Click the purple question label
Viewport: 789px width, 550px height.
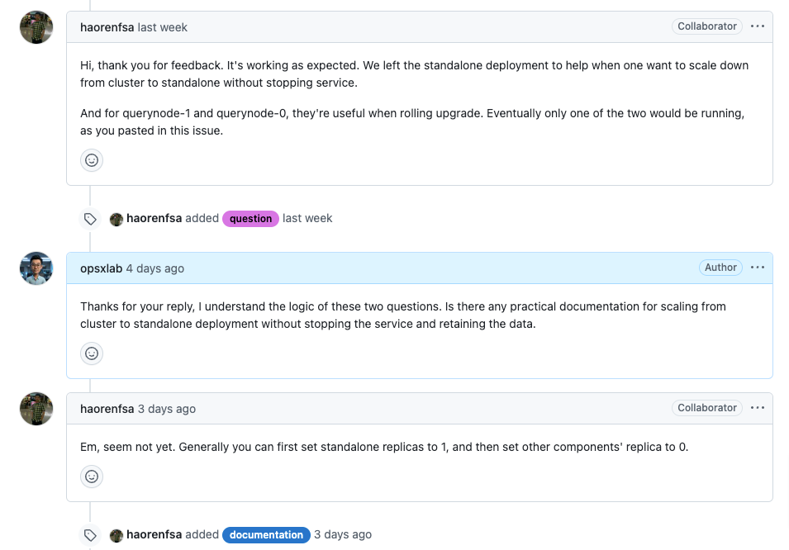click(x=250, y=219)
